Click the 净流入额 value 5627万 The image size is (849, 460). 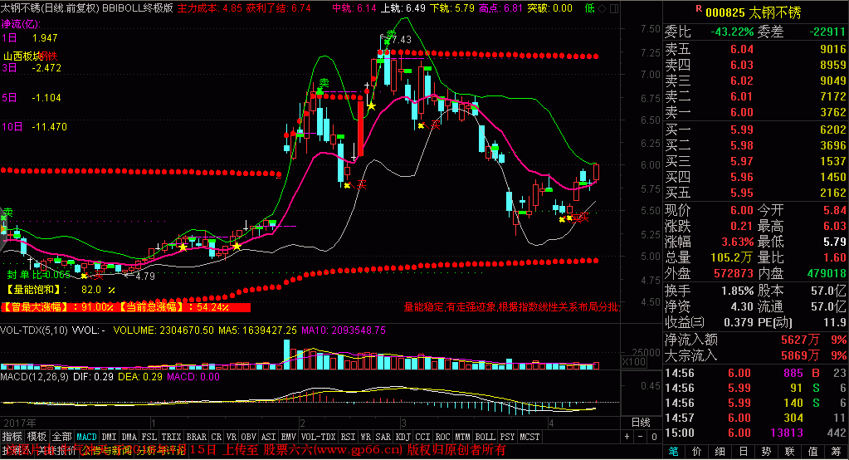pos(800,340)
